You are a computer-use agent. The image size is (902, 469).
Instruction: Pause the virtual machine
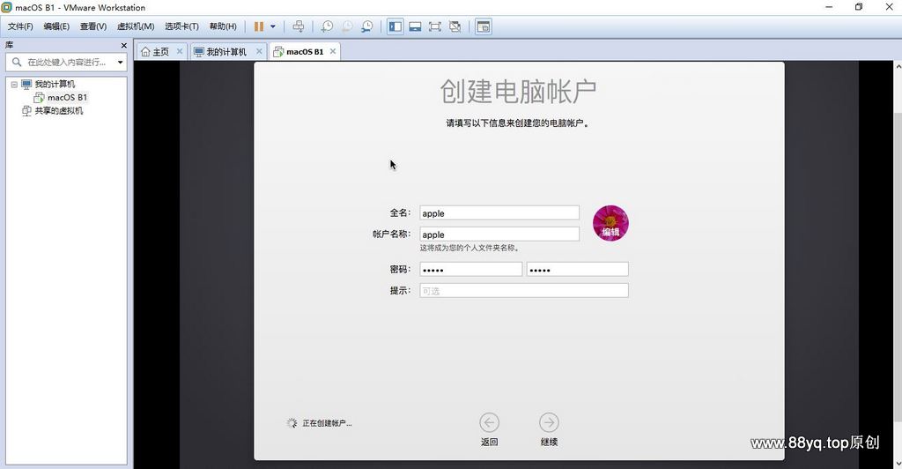click(x=259, y=26)
